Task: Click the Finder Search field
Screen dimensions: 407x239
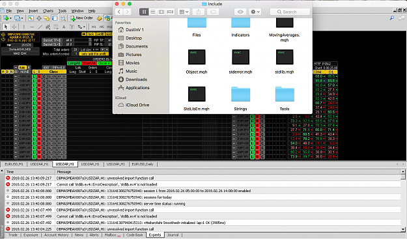Action: [x=290, y=12]
